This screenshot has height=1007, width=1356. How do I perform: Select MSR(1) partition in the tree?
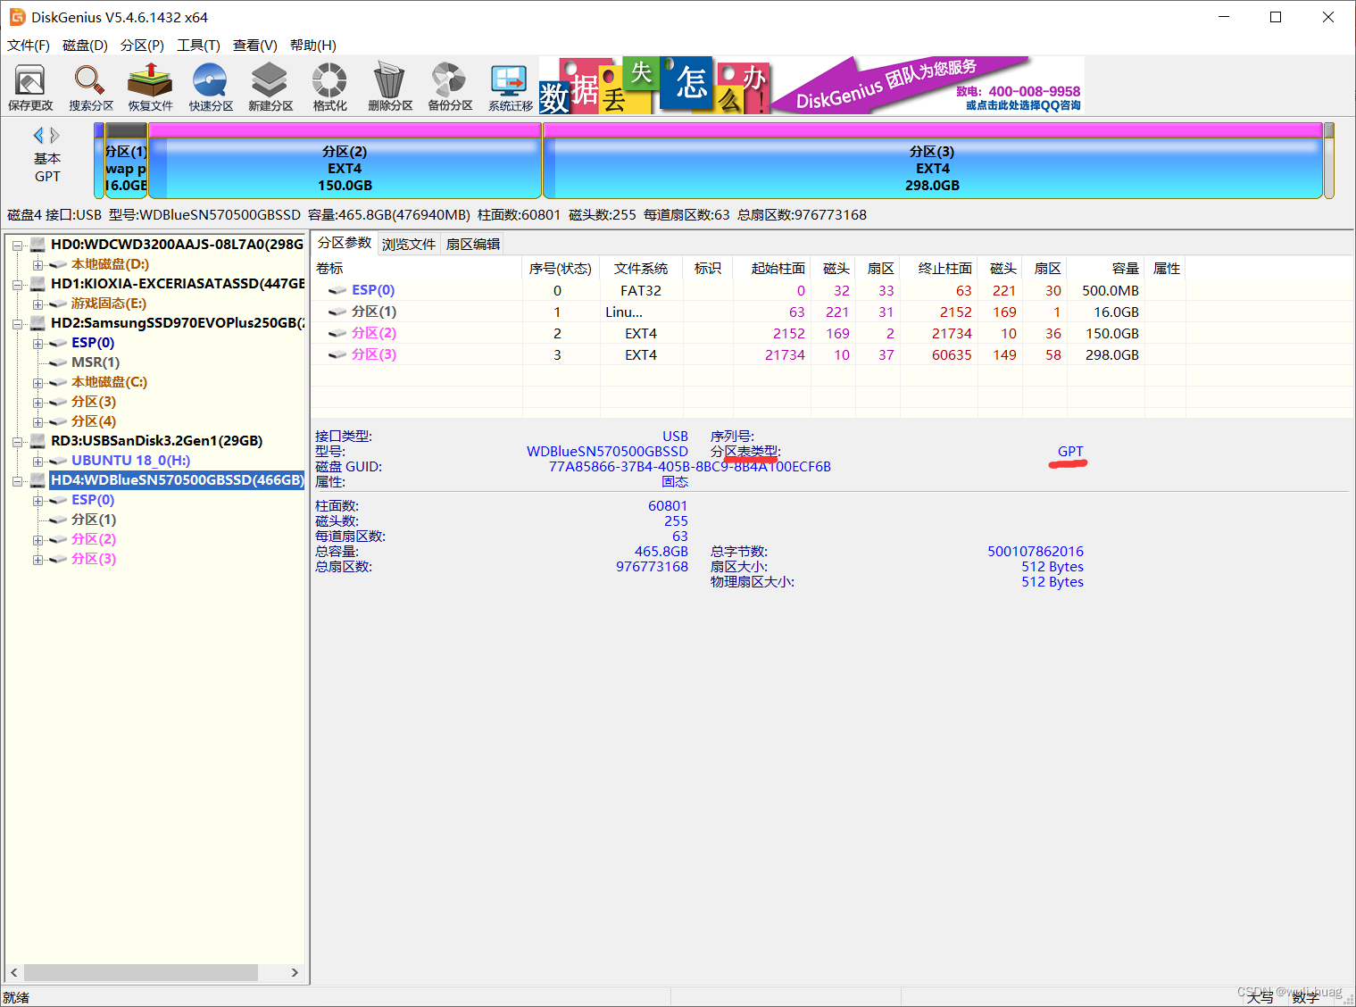96,362
